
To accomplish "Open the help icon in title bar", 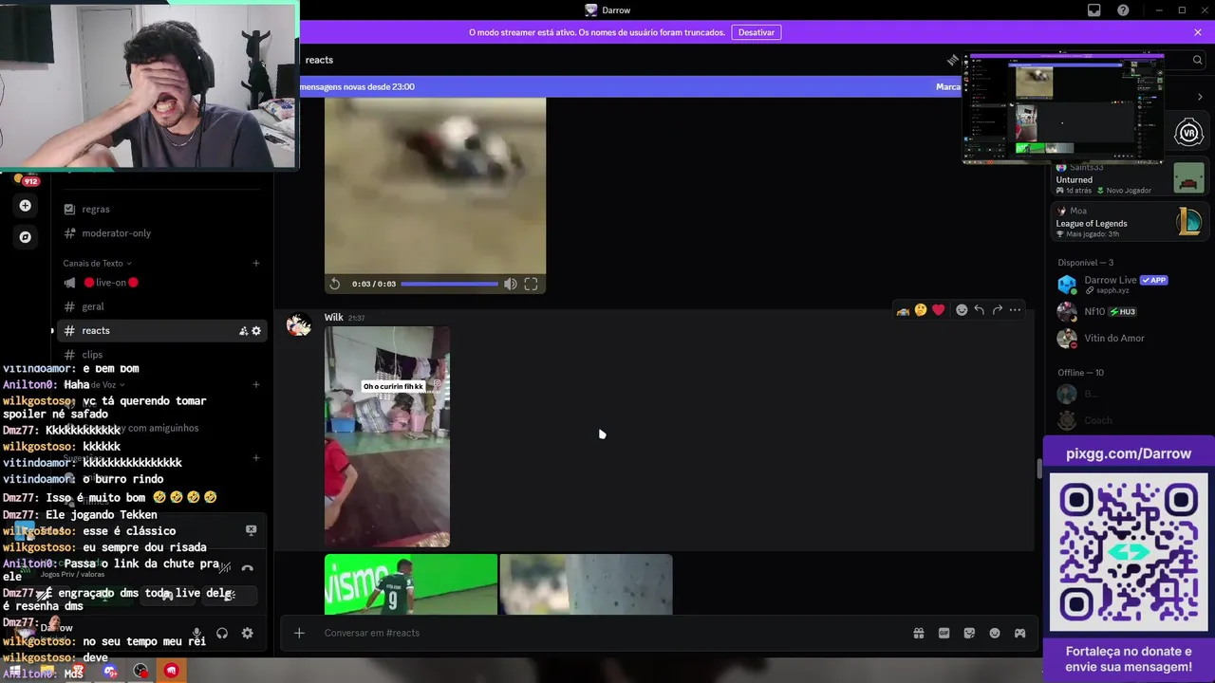I will 1123,10.
